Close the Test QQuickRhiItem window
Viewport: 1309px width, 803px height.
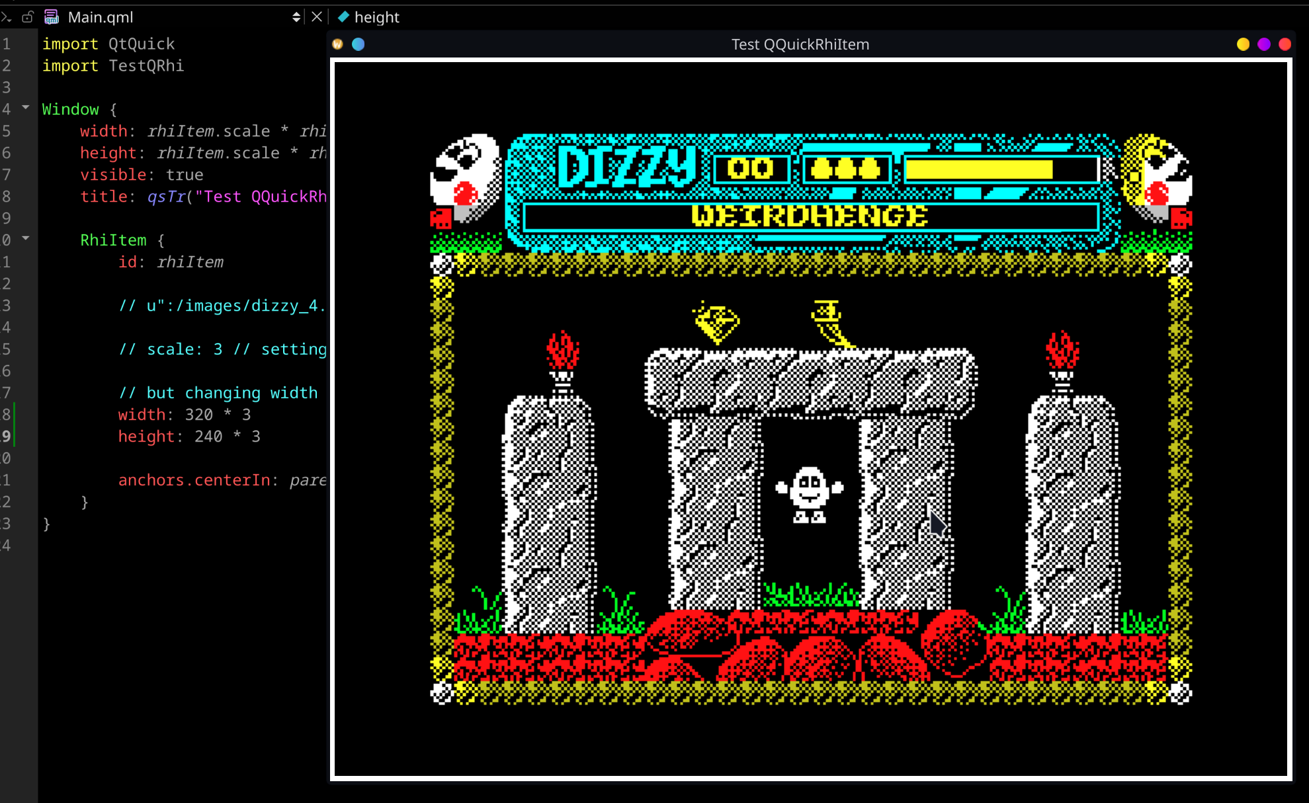click(x=1285, y=44)
